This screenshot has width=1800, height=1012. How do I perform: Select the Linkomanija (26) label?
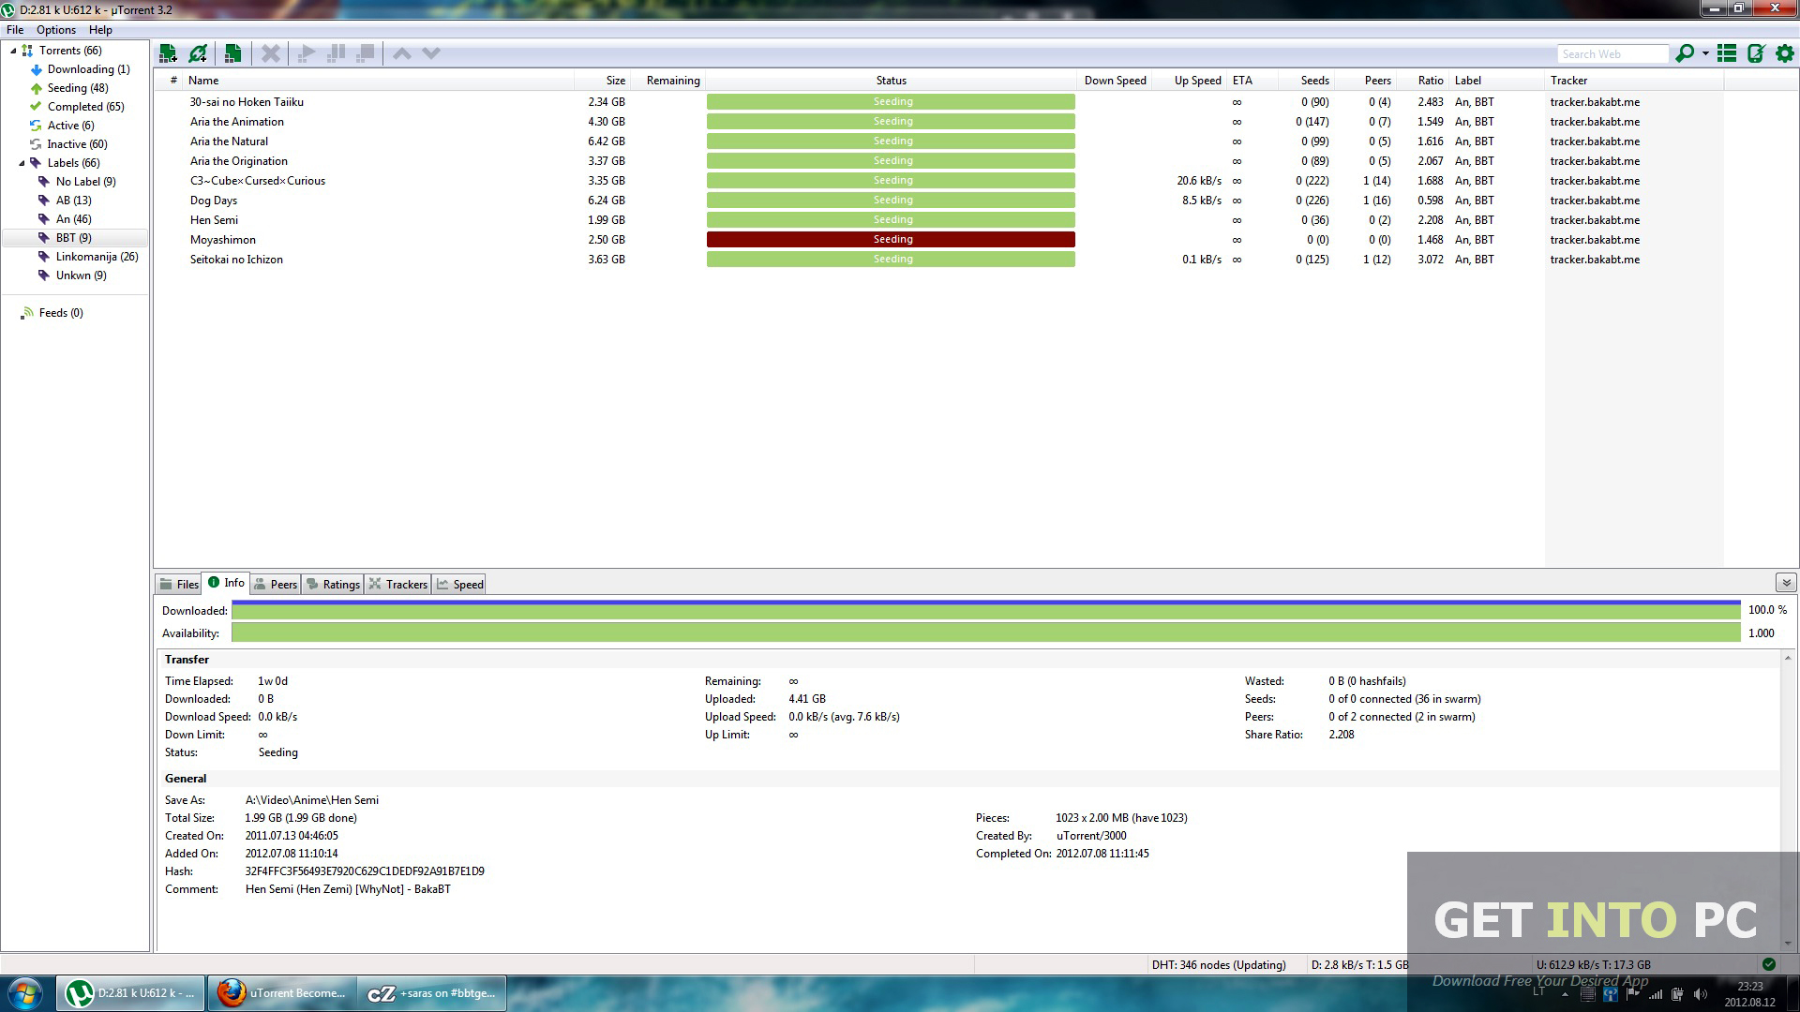[97, 257]
